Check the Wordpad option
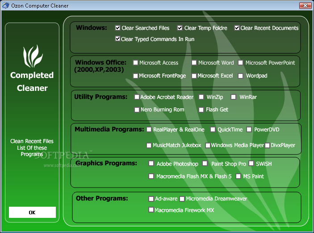This screenshot has width=314, height=233. pos(240,76)
